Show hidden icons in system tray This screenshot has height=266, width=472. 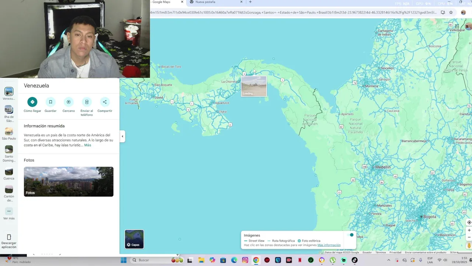point(388,260)
